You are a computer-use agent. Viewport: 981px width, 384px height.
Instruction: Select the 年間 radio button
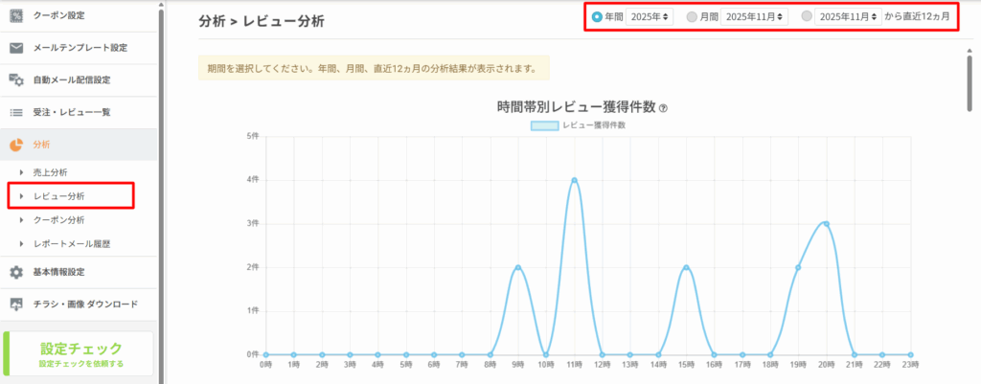(x=598, y=16)
